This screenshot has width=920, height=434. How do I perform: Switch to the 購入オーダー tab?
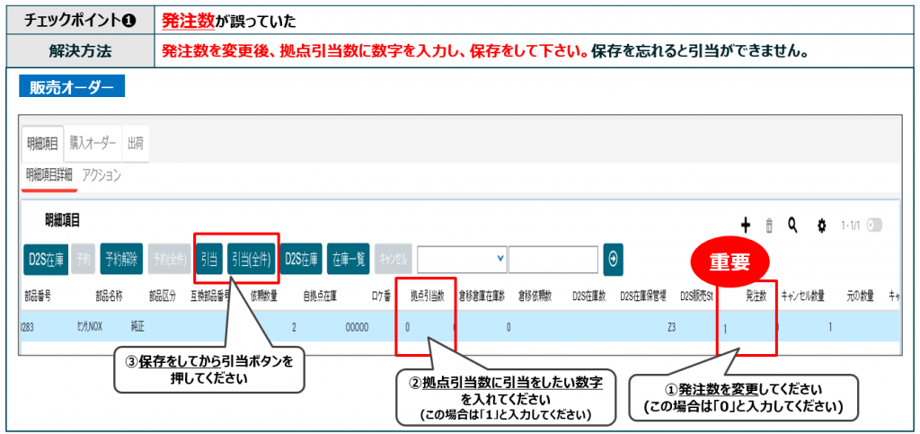[93, 143]
